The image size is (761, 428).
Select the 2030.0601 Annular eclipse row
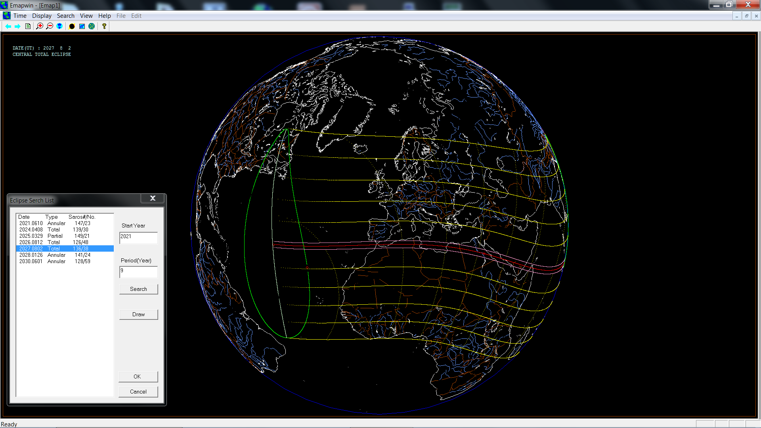(65, 261)
